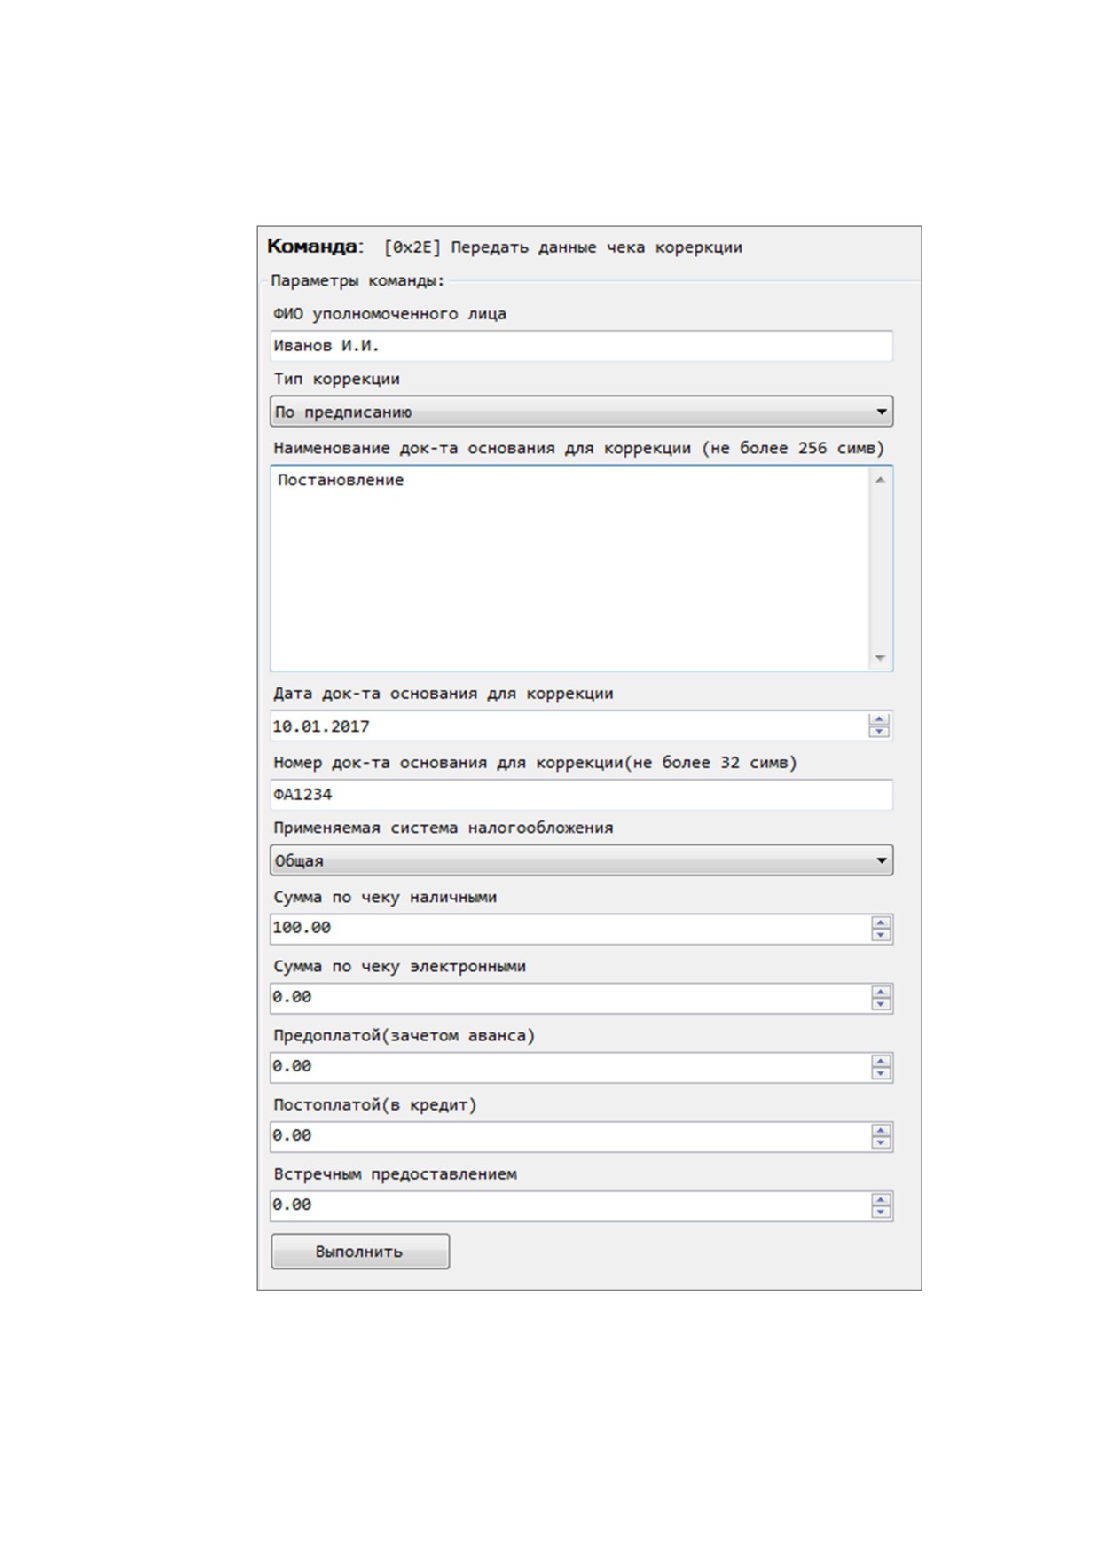Decrease the date 10.01.2017 with down arrow
The image size is (1099, 1554).
pos(879,732)
